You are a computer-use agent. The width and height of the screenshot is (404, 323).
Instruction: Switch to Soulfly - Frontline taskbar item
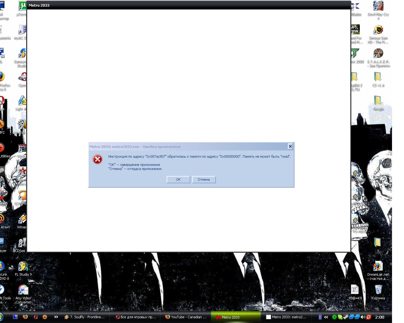click(x=84, y=317)
